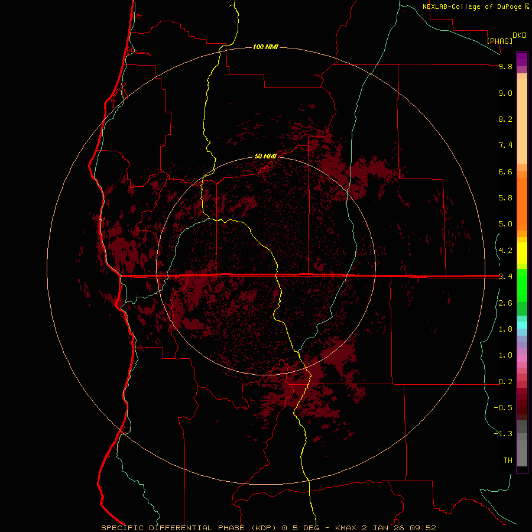The width and height of the screenshot is (532, 532).
Task: Click the DKD units label above color bar
Action: [519, 35]
